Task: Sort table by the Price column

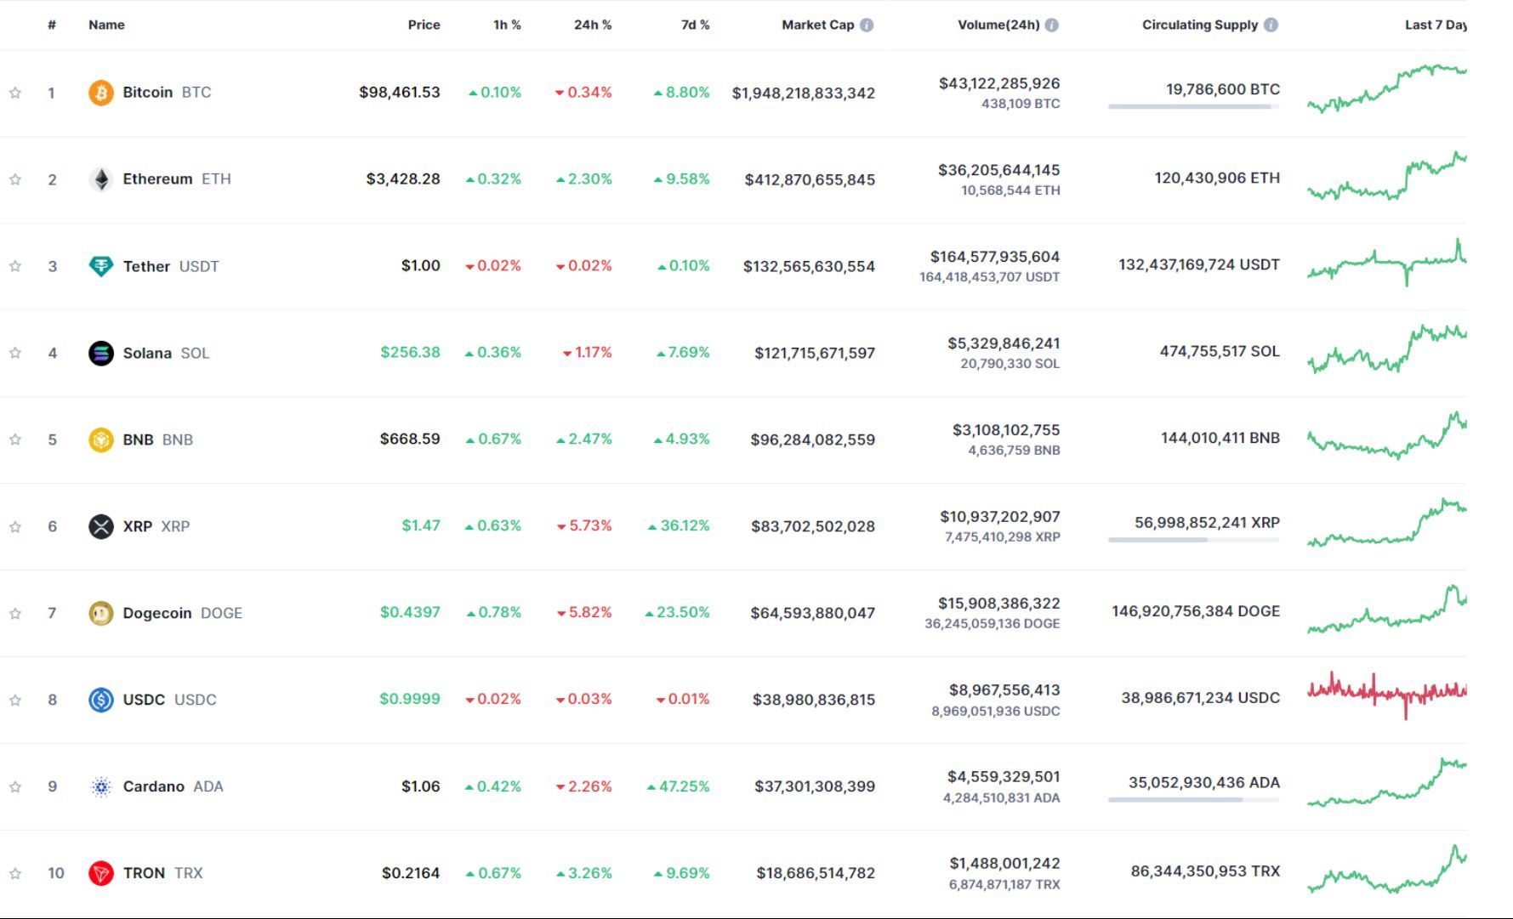Action: (424, 25)
